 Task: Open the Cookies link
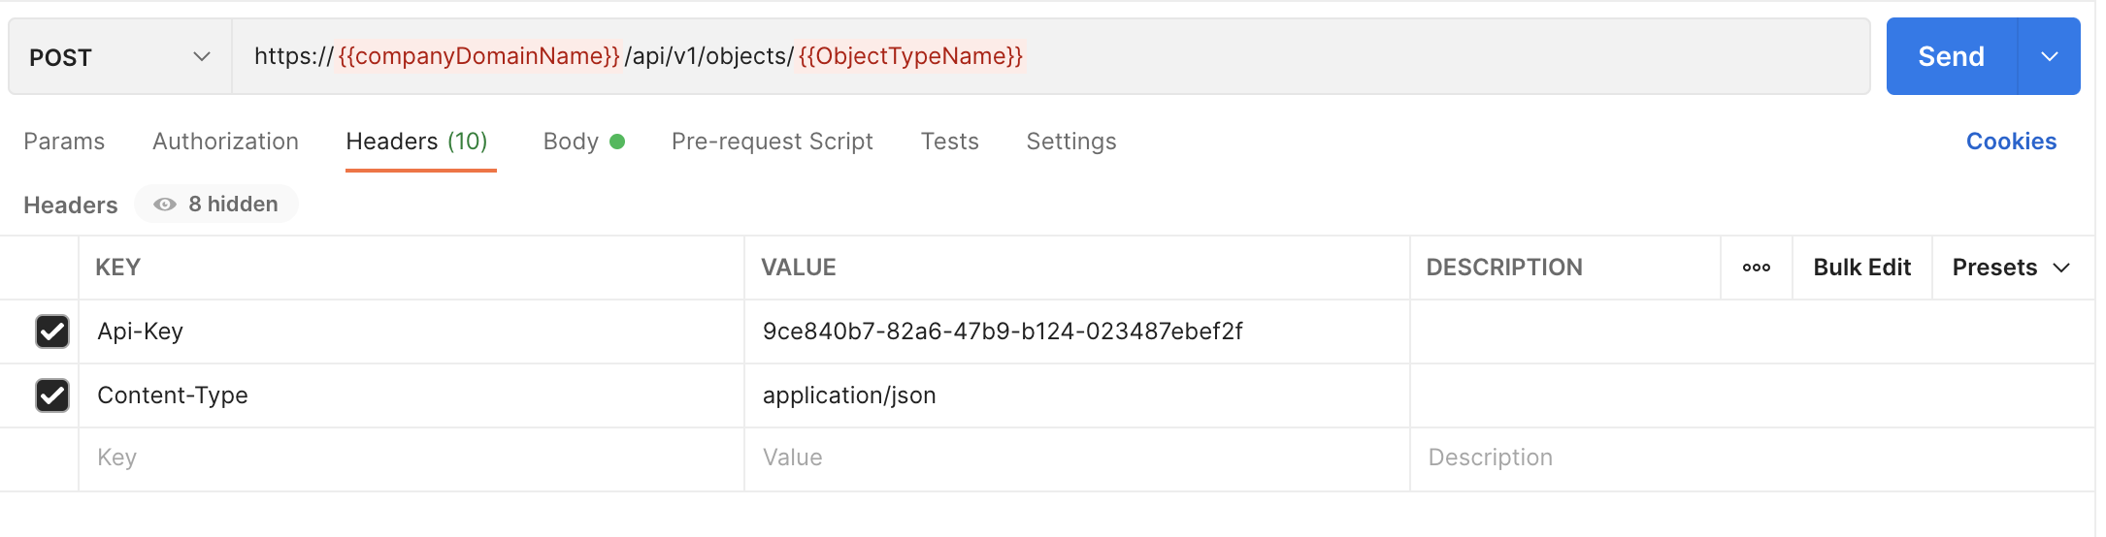2011,142
